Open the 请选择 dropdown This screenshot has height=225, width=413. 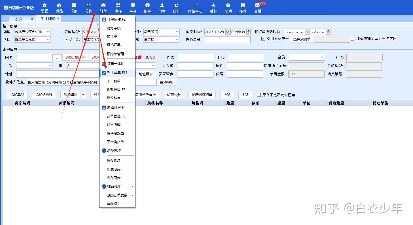coord(177,40)
